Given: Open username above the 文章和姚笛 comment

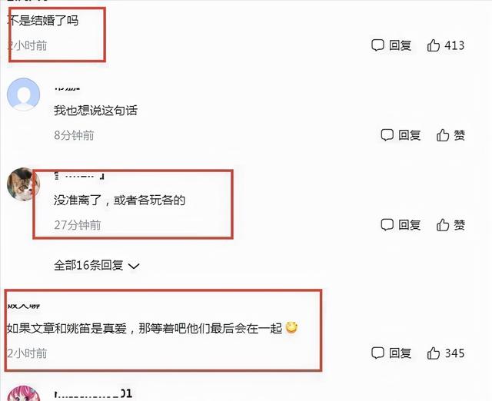Looking at the screenshot, I should [x=24, y=306].
